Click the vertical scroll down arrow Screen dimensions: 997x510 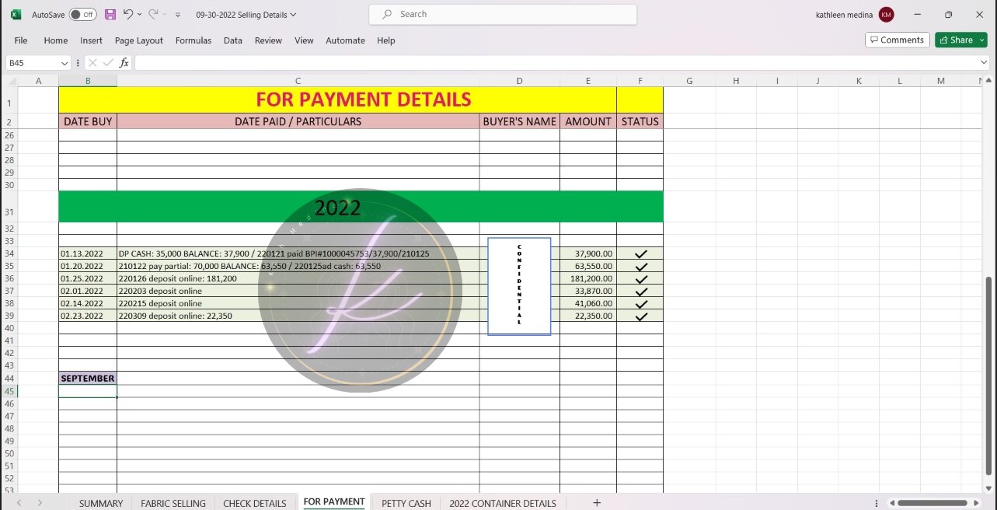(x=989, y=487)
